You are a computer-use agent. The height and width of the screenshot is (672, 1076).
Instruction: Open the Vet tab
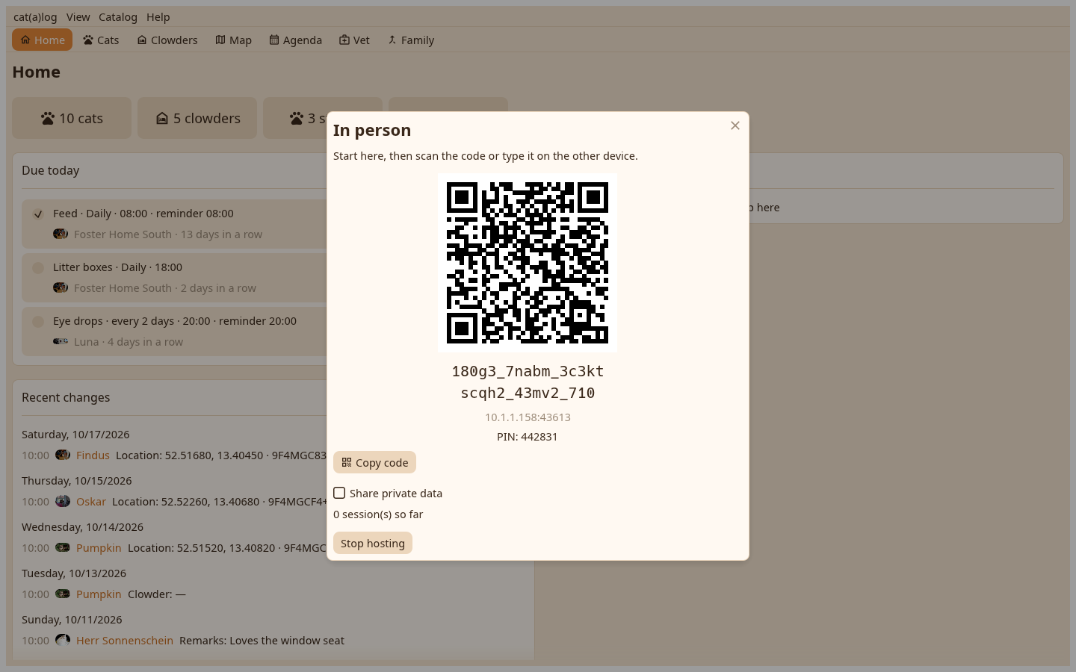coord(354,40)
